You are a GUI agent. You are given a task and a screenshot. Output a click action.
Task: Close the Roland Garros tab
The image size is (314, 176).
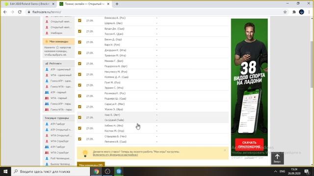pyautogui.click(x=53, y=4)
